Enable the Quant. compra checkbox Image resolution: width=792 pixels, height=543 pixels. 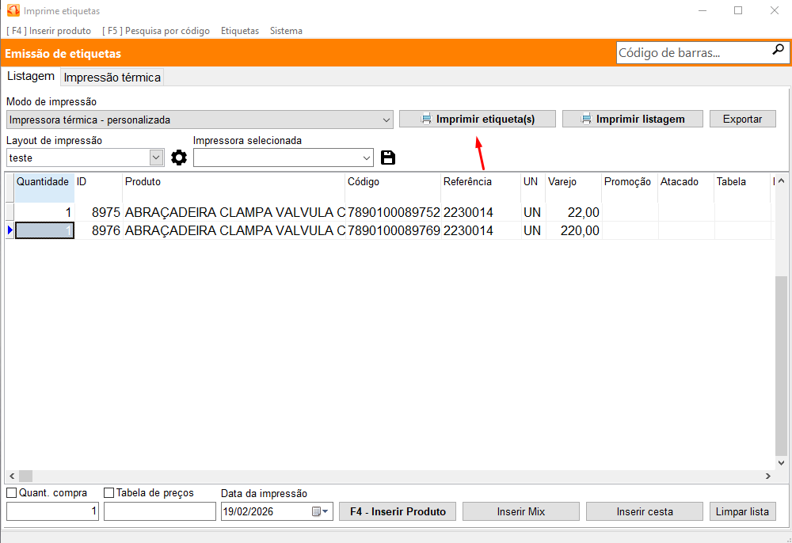[x=12, y=493]
